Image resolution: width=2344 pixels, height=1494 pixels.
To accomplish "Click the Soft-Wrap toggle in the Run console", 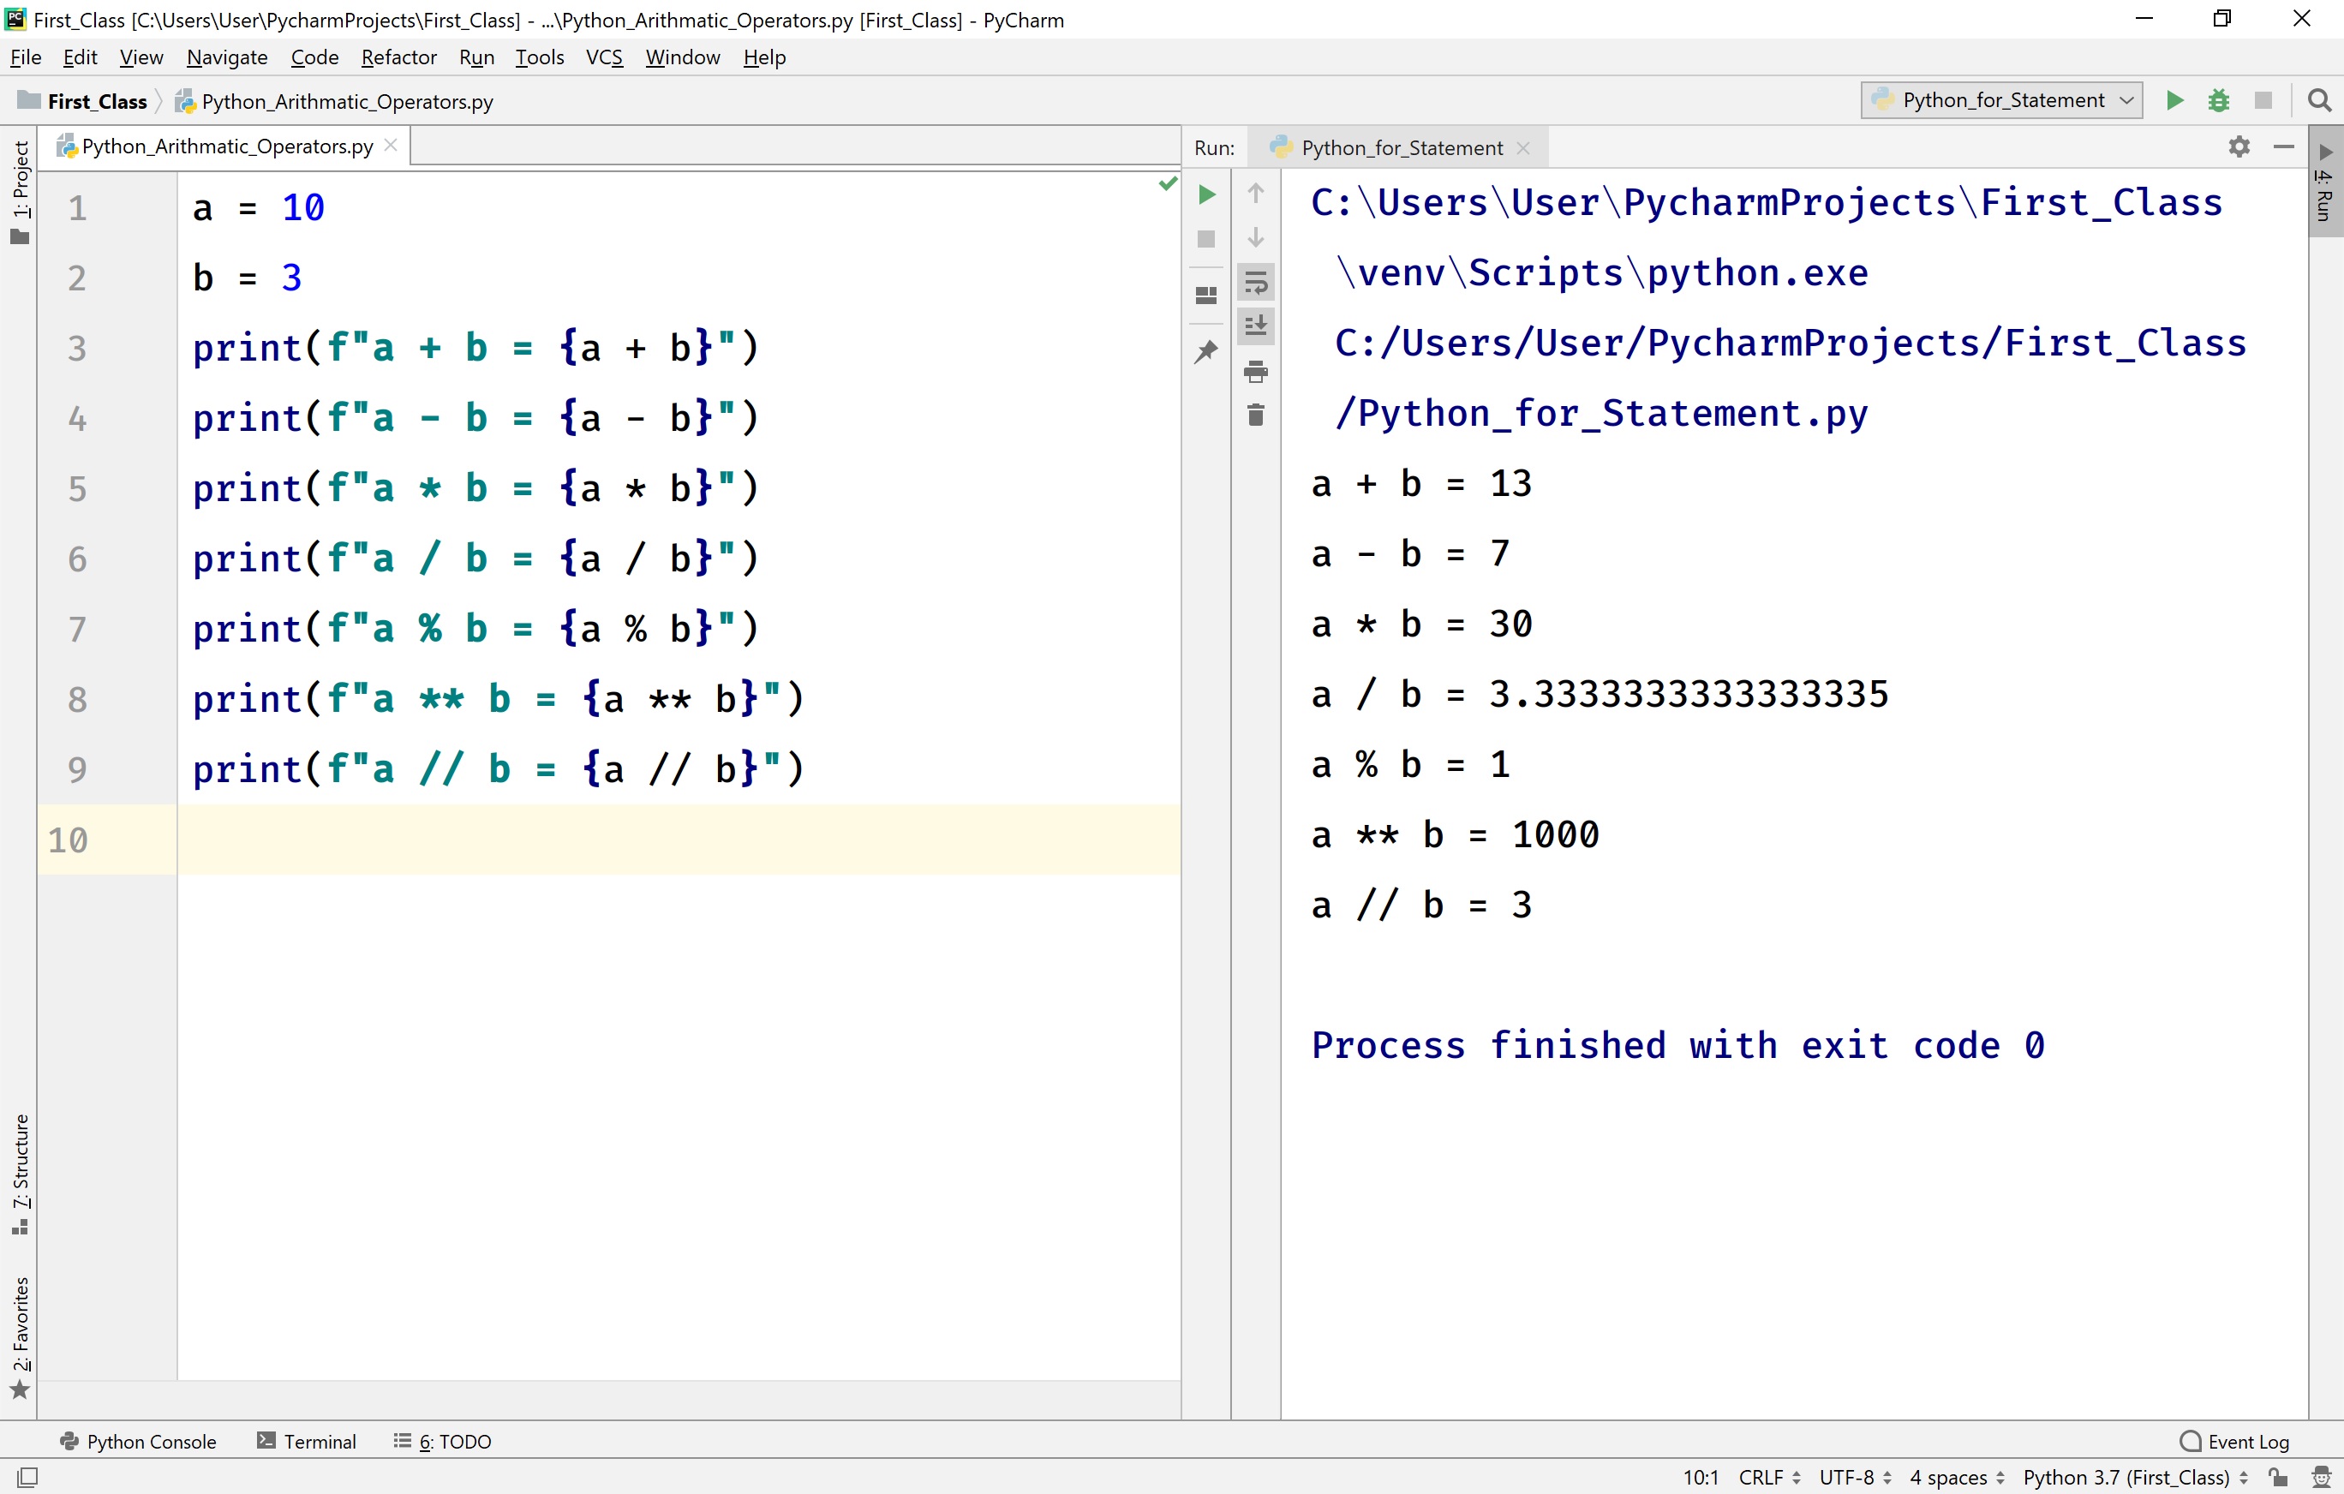I will point(1256,282).
